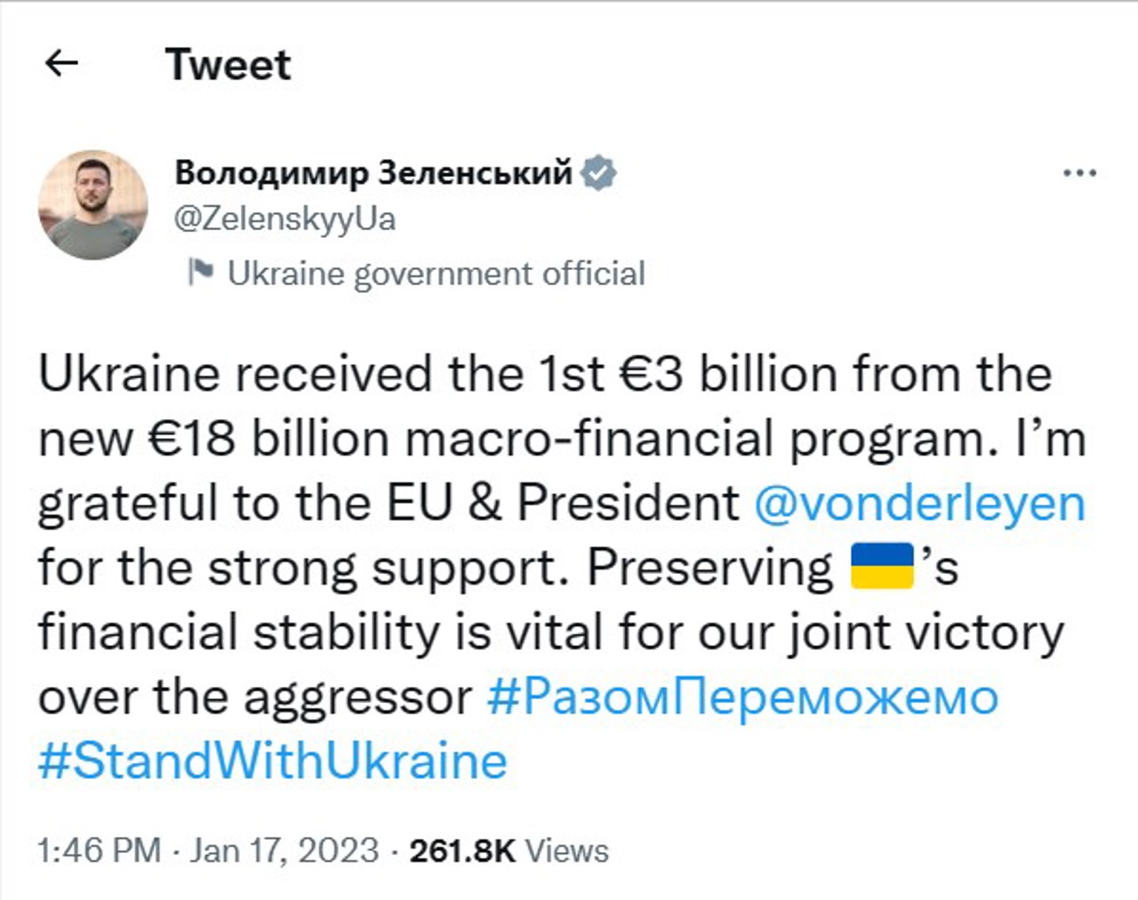This screenshot has height=900, width=1138.
Task: Click Zelenskyy's profile avatar
Action: (x=93, y=205)
